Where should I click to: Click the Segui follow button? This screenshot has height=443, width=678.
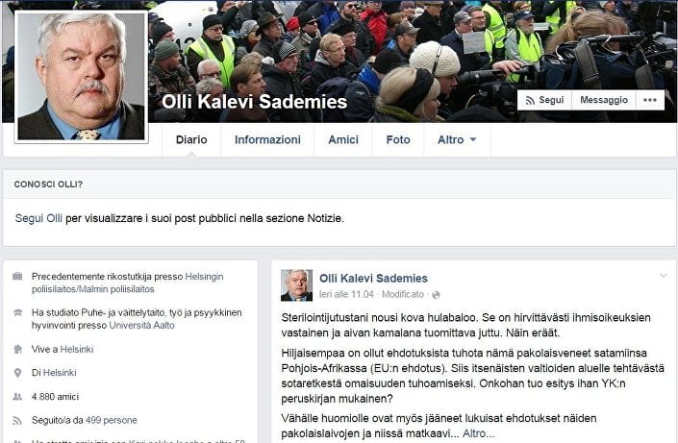pyautogui.click(x=544, y=100)
